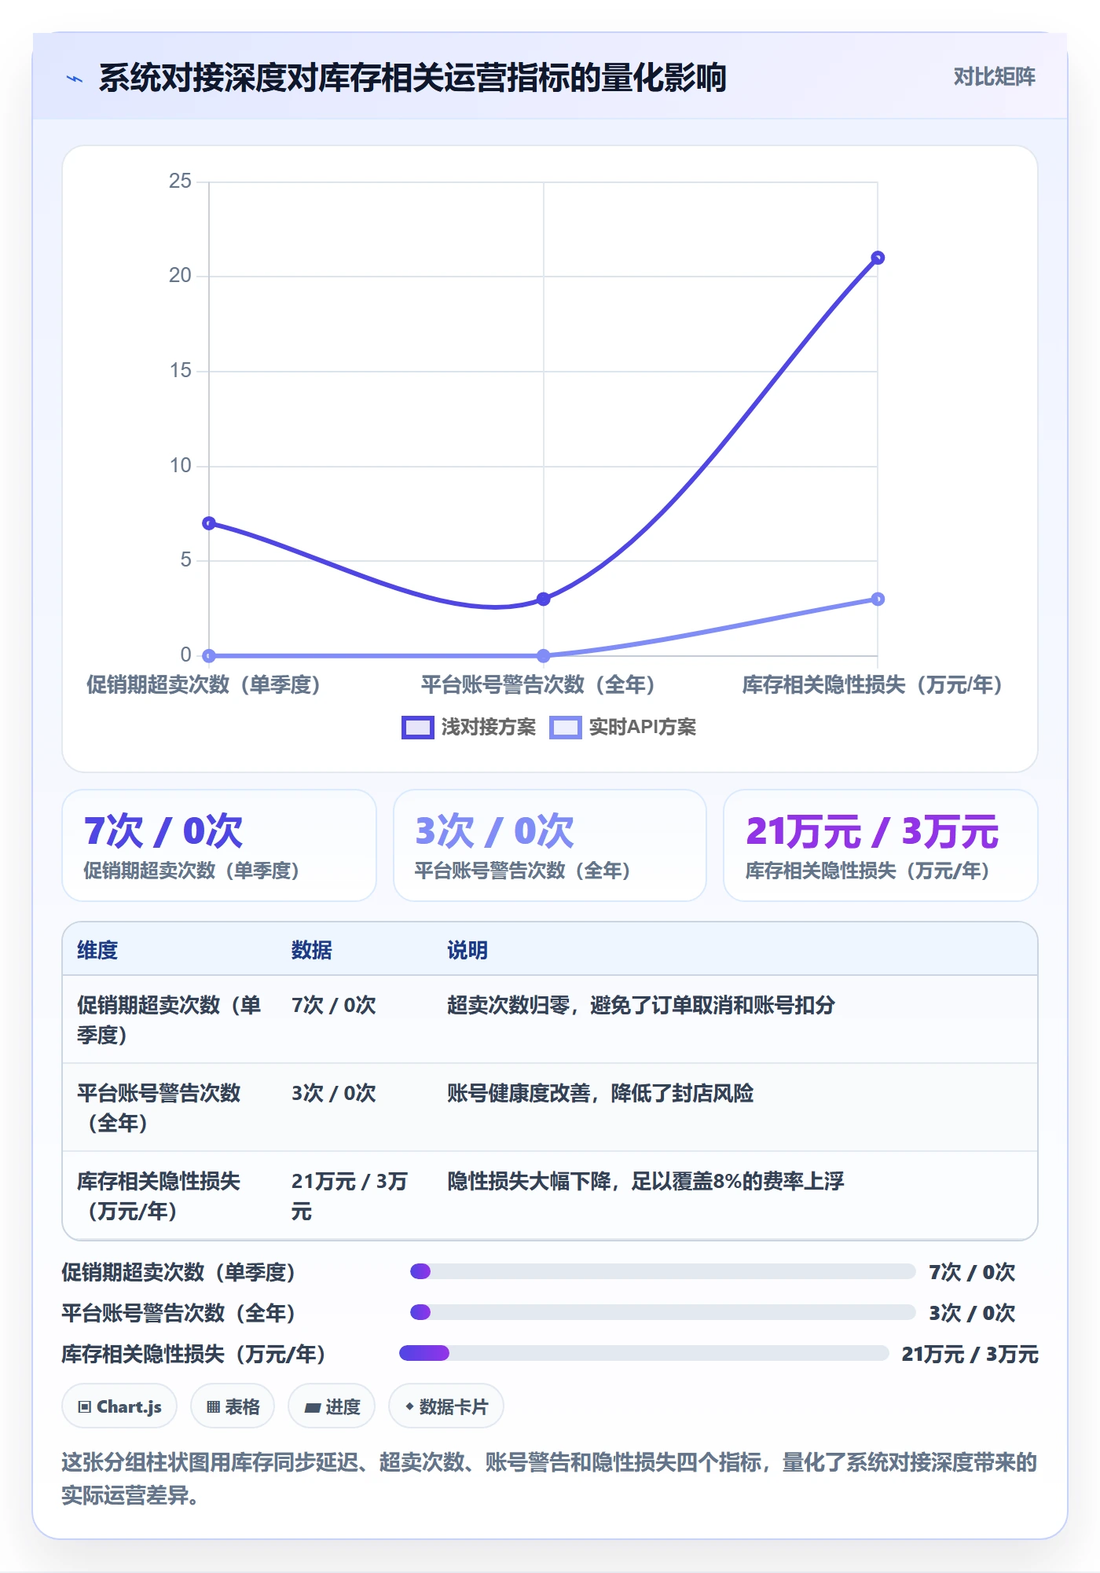Click the 数据卡片 tag chip

tap(446, 1406)
